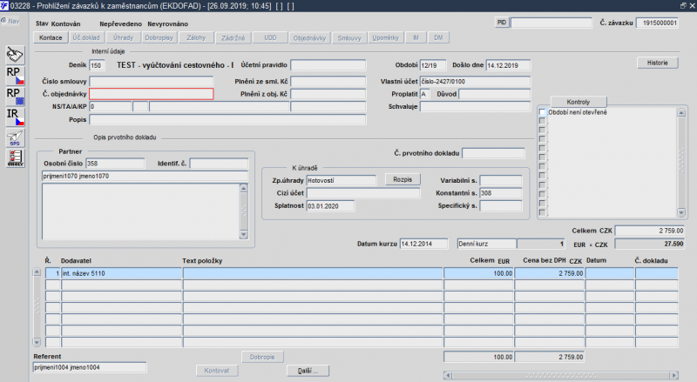The height and width of the screenshot is (382, 697).
Task: Click the DM tab
Action: point(438,37)
